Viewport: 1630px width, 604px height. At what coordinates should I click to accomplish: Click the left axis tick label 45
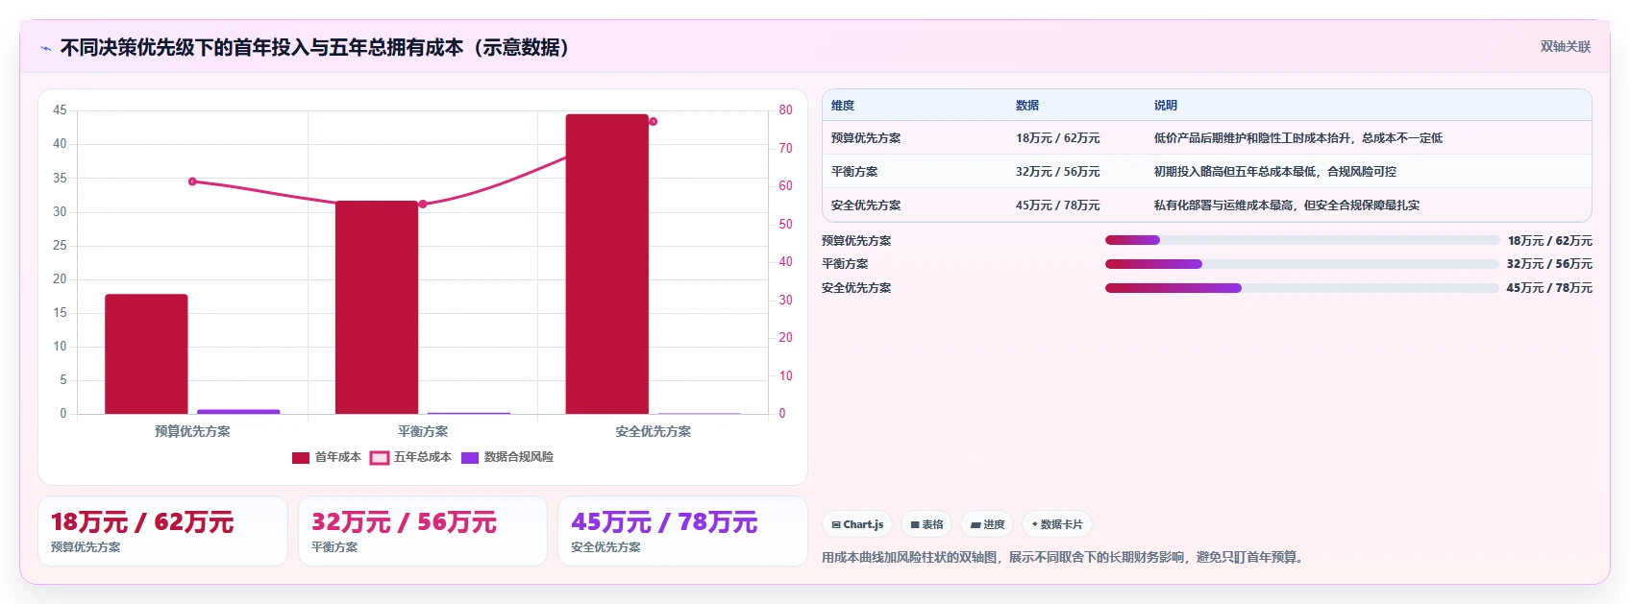[x=60, y=110]
